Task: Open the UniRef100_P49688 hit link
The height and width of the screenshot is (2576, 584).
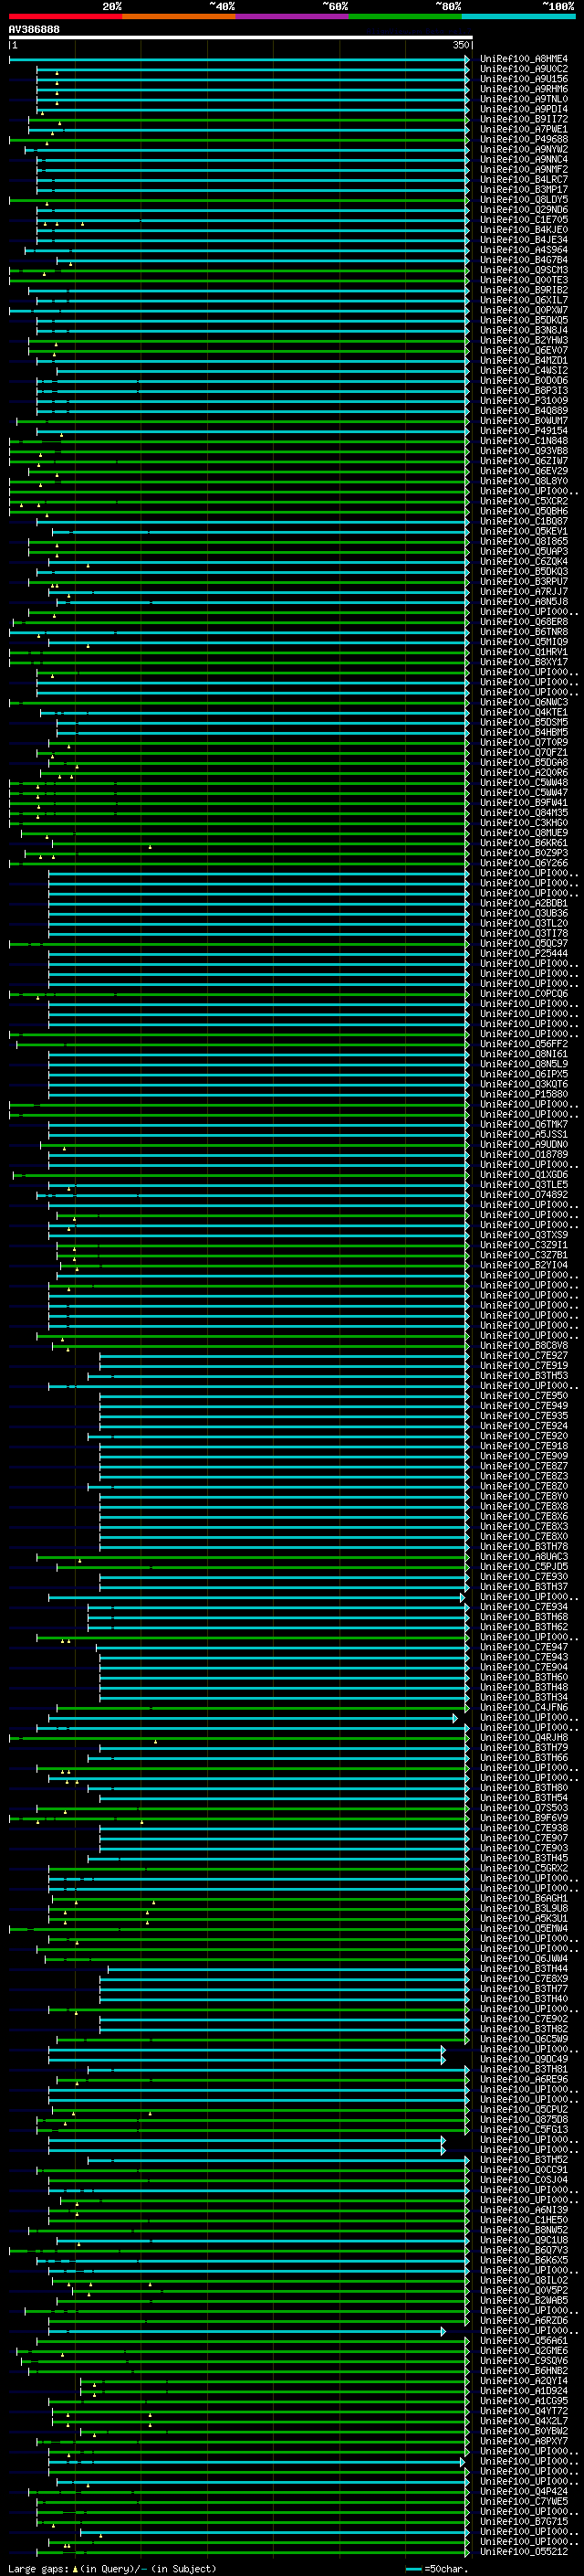Action: click(x=523, y=139)
